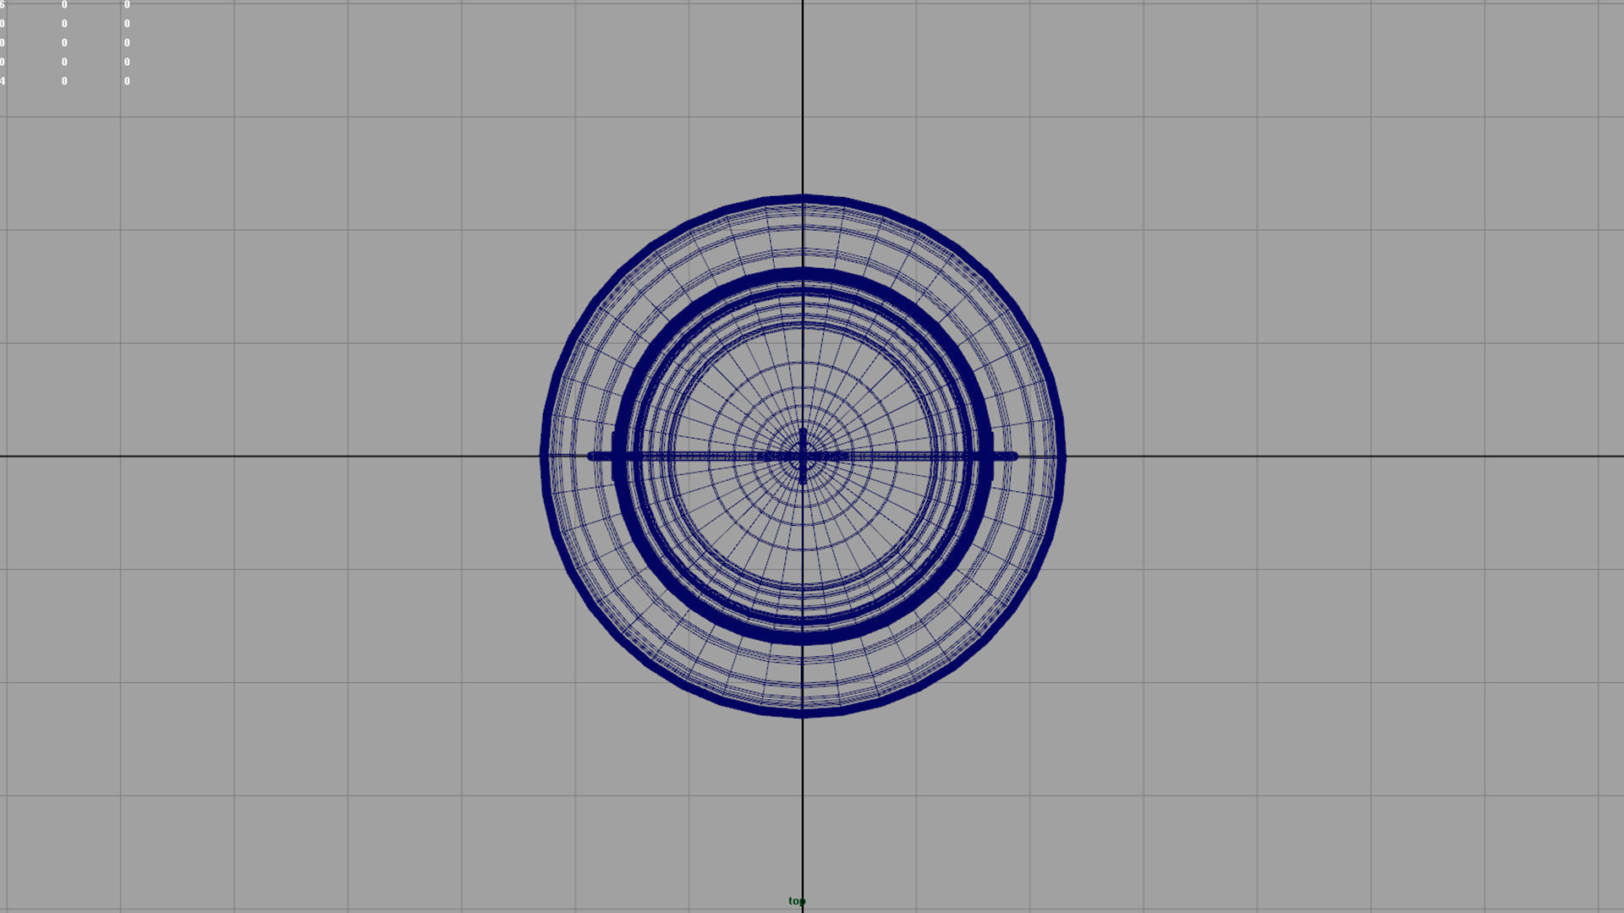1624x913 pixels.
Task: Click the 'top' camera view label
Action: pyautogui.click(x=797, y=901)
